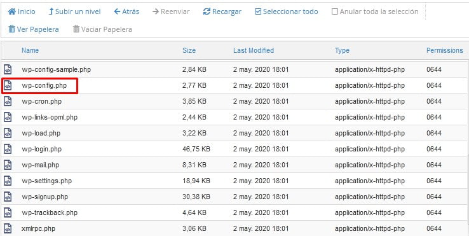Check Seleccionar todo

click(x=286, y=11)
